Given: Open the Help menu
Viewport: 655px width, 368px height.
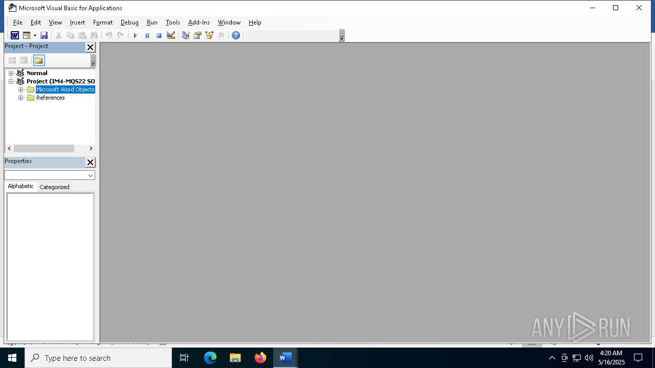Looking at the screenshot, I should tap(255, 22).
